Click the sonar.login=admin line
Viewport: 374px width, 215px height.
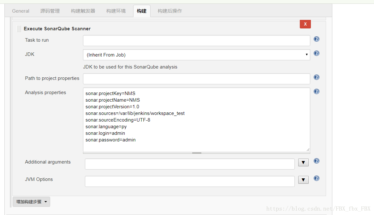pyautogui.click(x=105, y=133)
